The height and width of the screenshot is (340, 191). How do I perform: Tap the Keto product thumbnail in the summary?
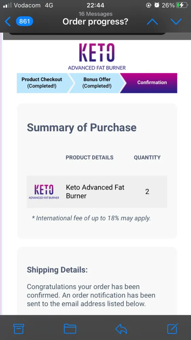(x=44, y=192)
